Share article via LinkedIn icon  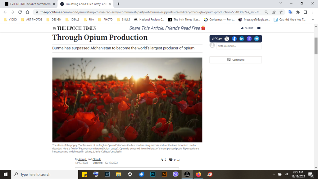coord(242,39)
